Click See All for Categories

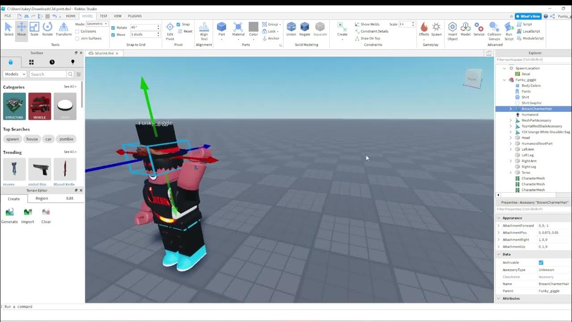(x=70, y=87)
